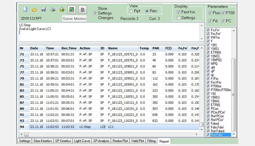The height and width of the screenshot is (146, 255).
Task: Open the Yield Plot tab
Action: (138, 141)
